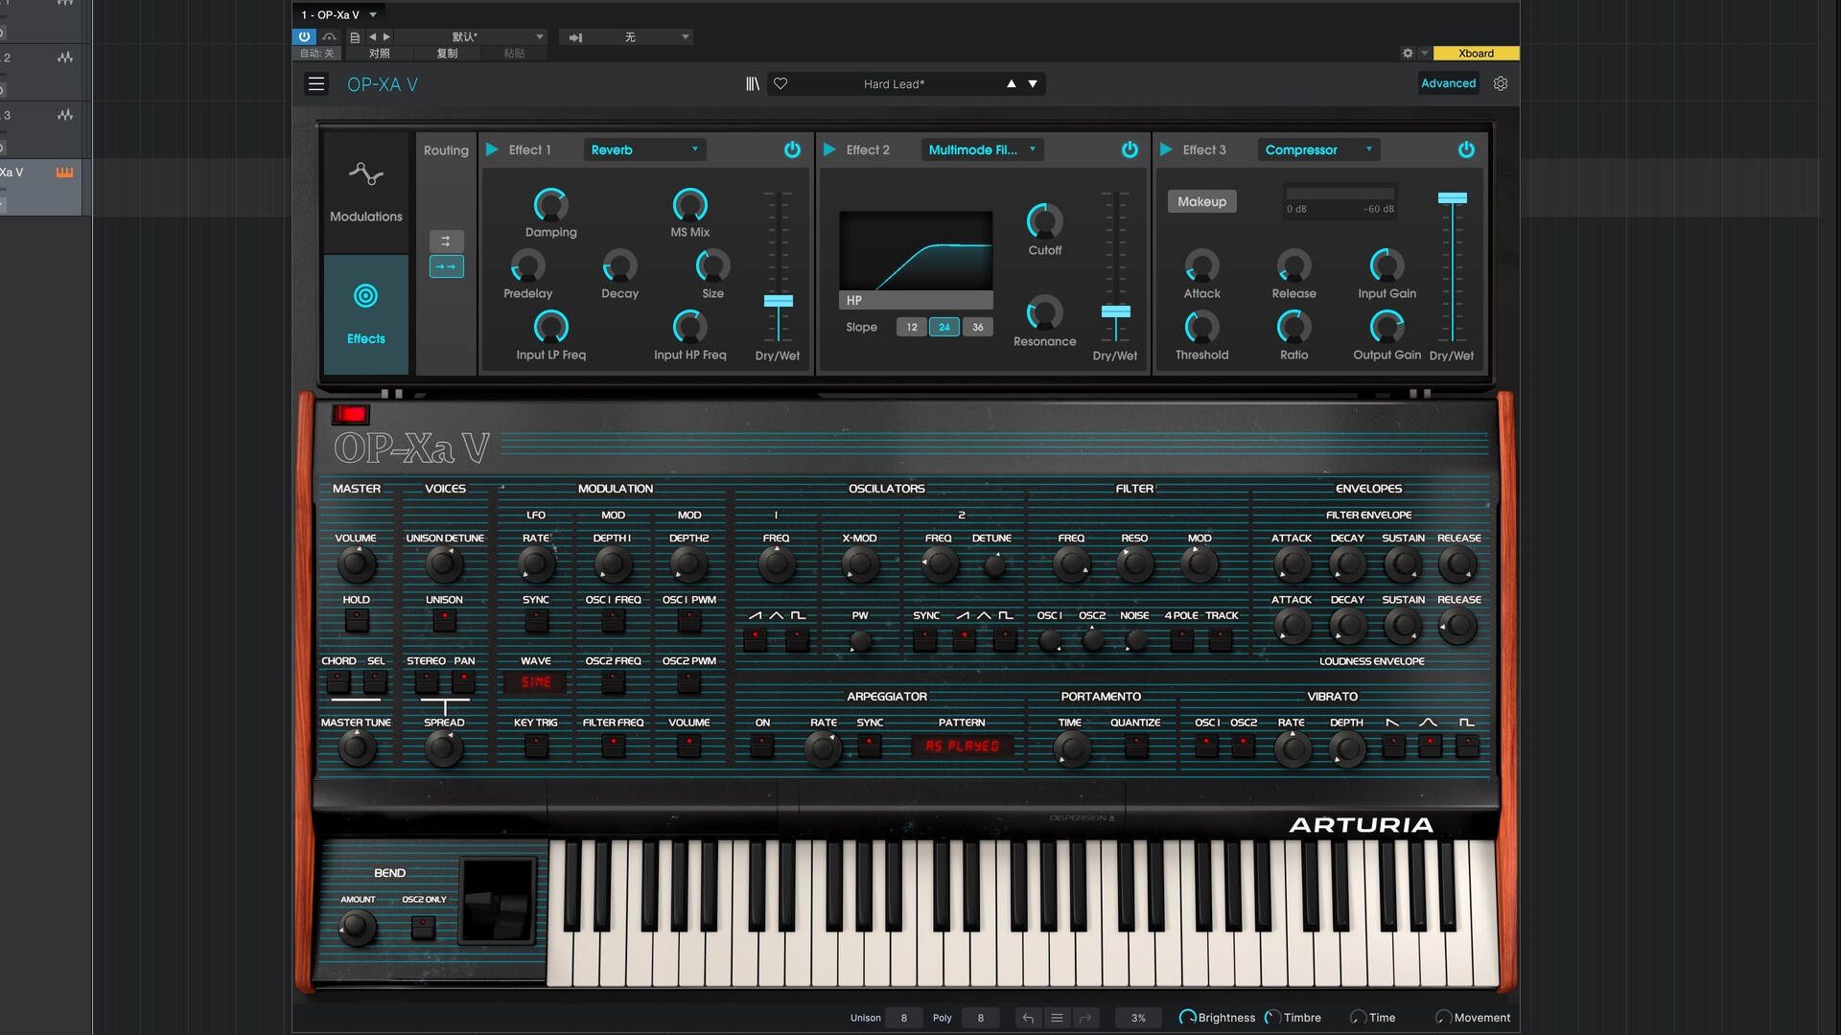The height and width of the screenshot is (1035, 1841).
Task: Adjust the Compressor Dry/Wet slider
Action: coord(1452,198)
